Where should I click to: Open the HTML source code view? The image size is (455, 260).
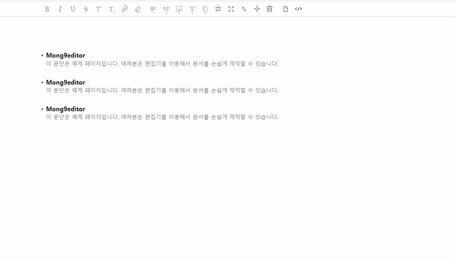[299, 9]
